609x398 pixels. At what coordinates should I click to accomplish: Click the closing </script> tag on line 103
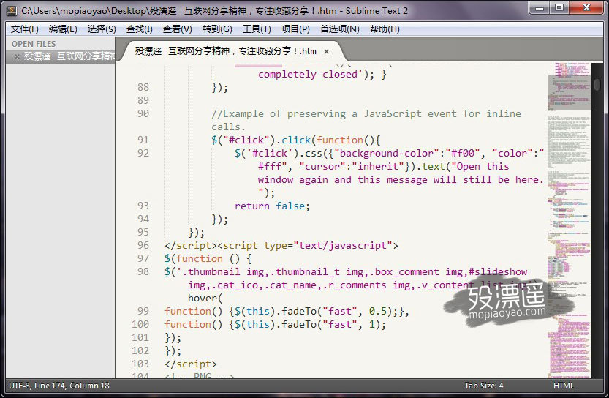pos(190,364)
